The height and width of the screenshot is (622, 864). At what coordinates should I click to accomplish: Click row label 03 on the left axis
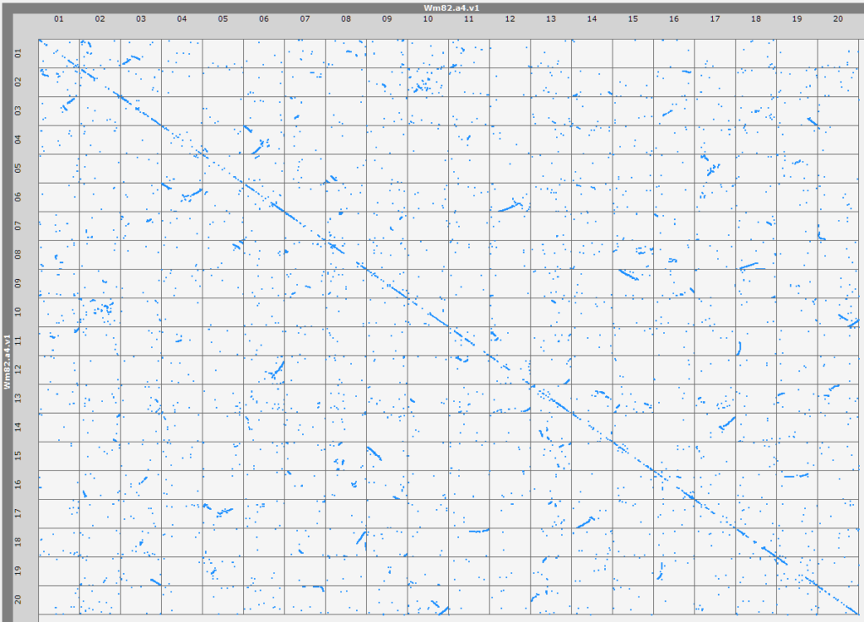pyautogui.click(x=19, y=111)
